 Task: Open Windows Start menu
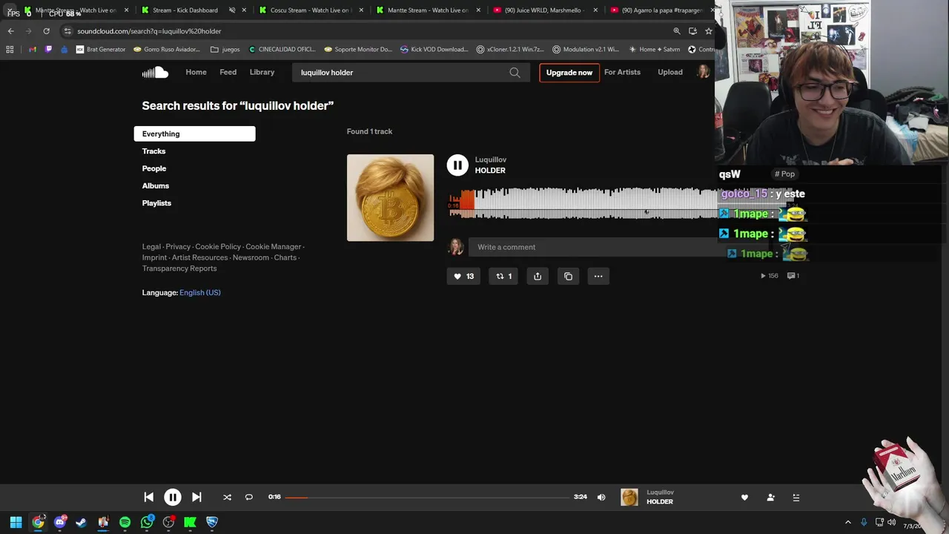pos(16,522)
